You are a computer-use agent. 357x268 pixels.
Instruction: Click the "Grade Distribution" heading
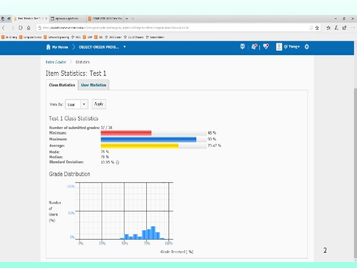click(69, 174)
